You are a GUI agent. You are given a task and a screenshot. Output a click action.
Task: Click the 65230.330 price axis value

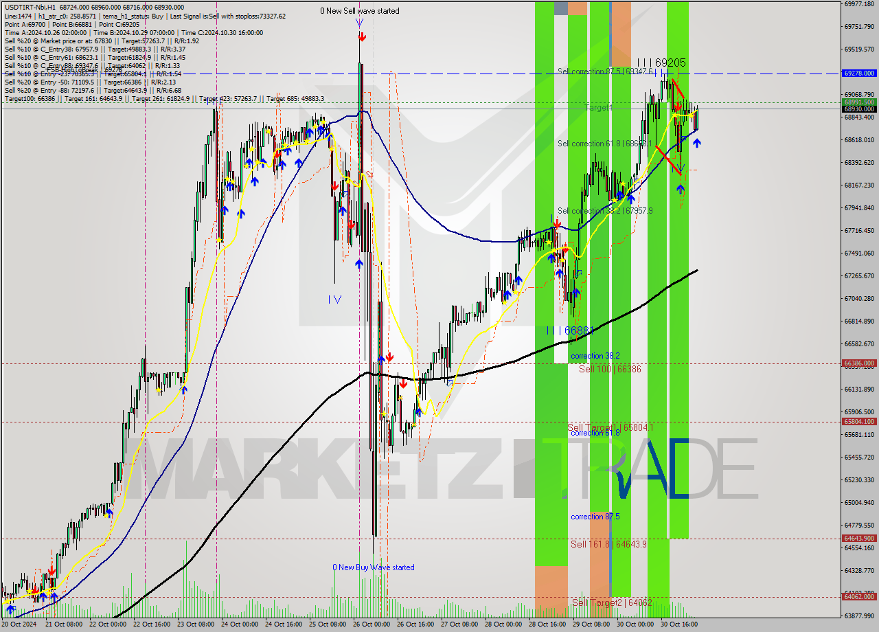859,479
